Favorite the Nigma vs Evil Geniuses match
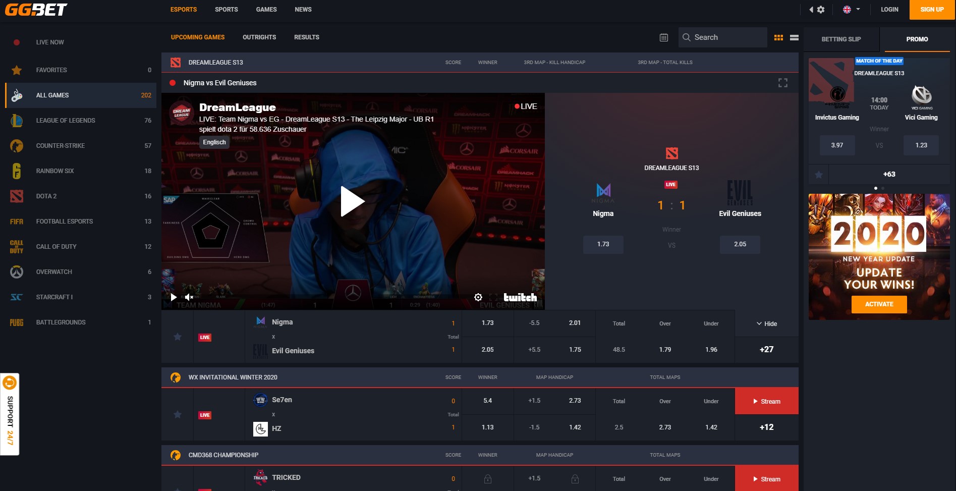This screenshot has width=956, height=491. (x=178, y=337)
